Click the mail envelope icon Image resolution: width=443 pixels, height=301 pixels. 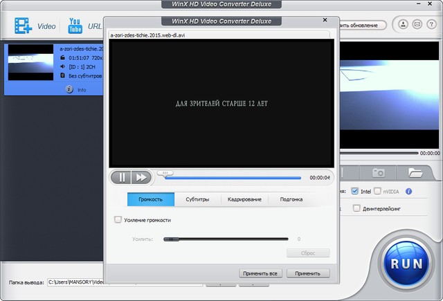pyautogui.click(x=417, y=25)
